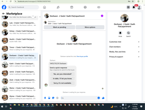145x110 pixels.
Task: Click the message input field 'Aa'
Action: tap(79, 98)
